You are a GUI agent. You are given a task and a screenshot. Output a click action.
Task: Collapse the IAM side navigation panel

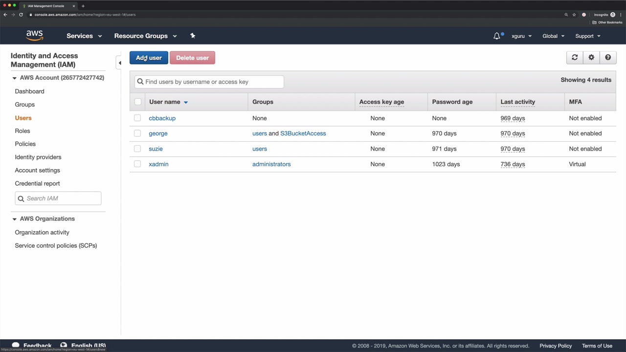click(120, 63)
